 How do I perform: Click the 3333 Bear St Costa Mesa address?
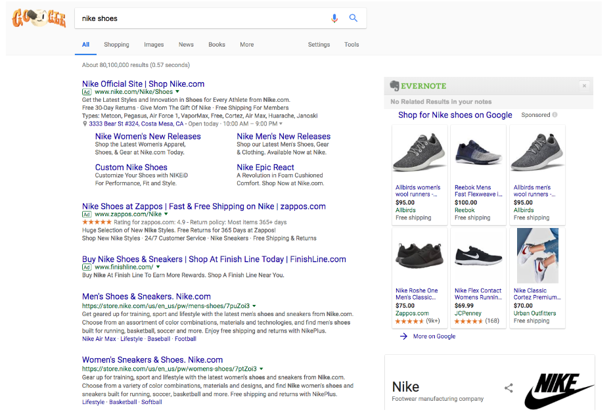tap(136, 124)
